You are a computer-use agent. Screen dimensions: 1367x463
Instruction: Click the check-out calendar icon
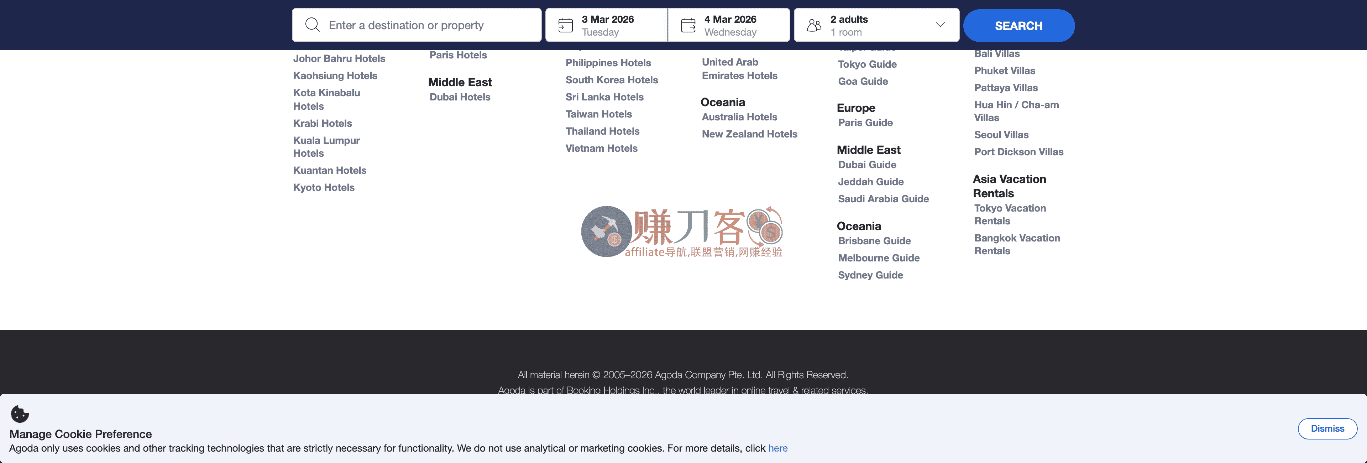[x=688, y=26]
